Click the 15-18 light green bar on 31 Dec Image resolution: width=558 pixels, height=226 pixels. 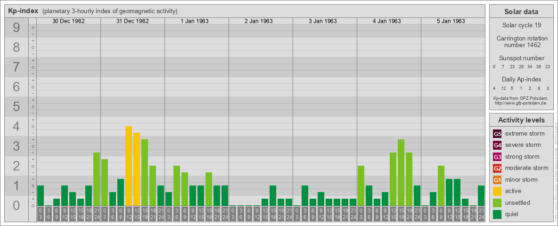coord(145,172)
